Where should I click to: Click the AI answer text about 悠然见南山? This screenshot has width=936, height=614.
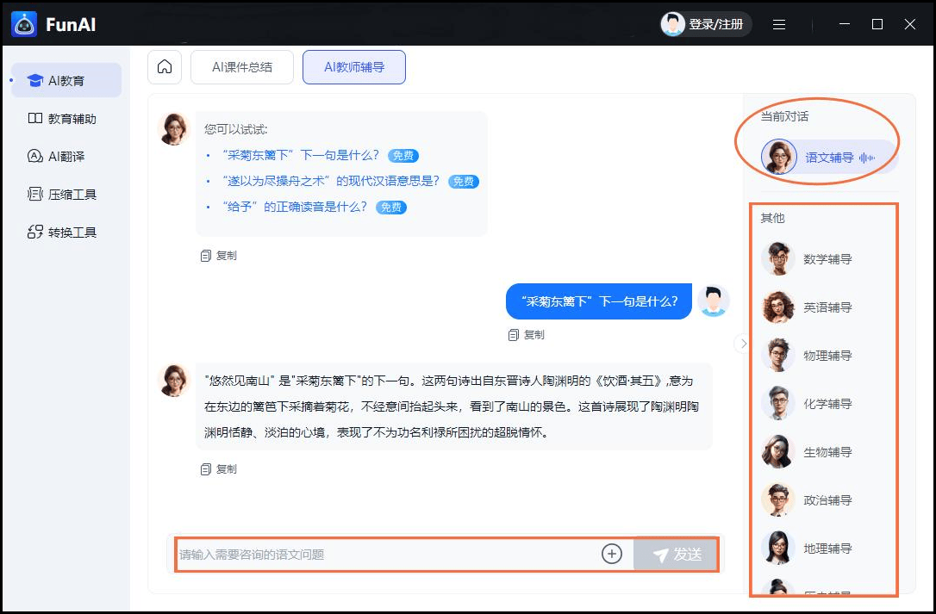pos(452,406)
